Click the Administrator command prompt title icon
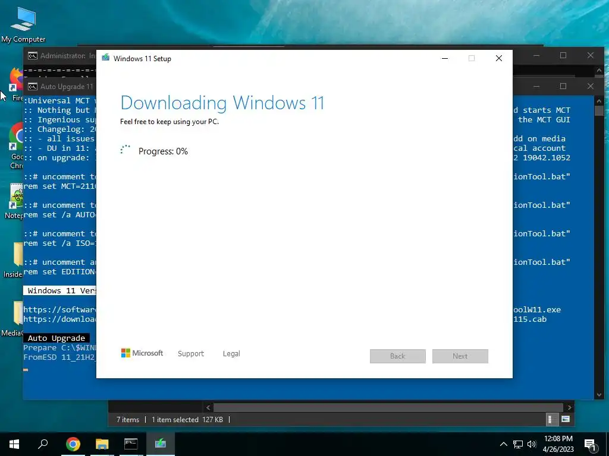609x456 pixels. 33,56
